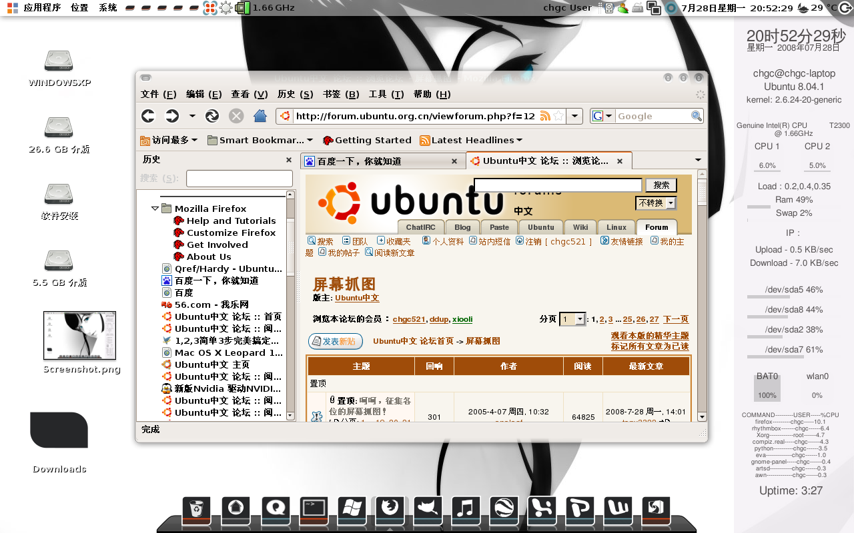Image resolution: width=854 pixels, height=533 pixels.
Task: Launch the Q chat bubble dock icon
Action: pos(274,510)
